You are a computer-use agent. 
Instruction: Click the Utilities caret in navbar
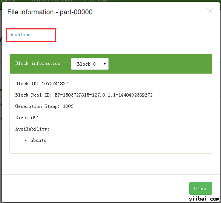pos(113,0)
